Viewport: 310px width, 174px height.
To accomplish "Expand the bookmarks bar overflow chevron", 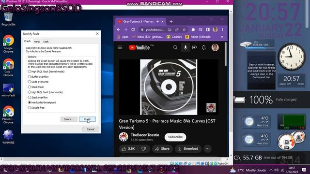I will click(x=222, y=37).
